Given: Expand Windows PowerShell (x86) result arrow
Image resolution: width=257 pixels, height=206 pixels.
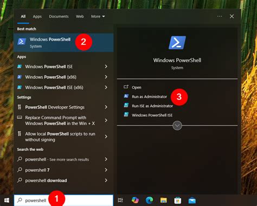Looking at the screenshot, I should pos(106,77).
